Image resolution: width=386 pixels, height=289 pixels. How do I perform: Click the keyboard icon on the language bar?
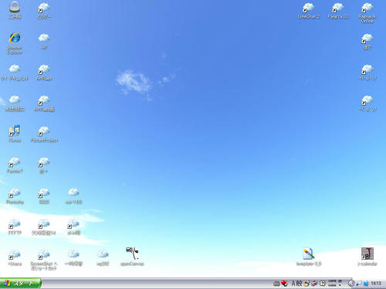click(276, 284)
